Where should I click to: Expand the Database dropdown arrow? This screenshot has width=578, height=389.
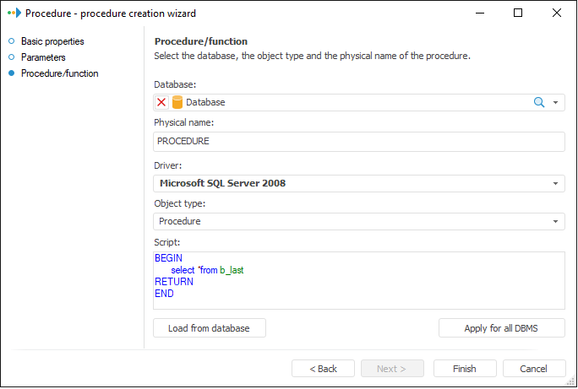pyautogui.click(x=556, y=102)
